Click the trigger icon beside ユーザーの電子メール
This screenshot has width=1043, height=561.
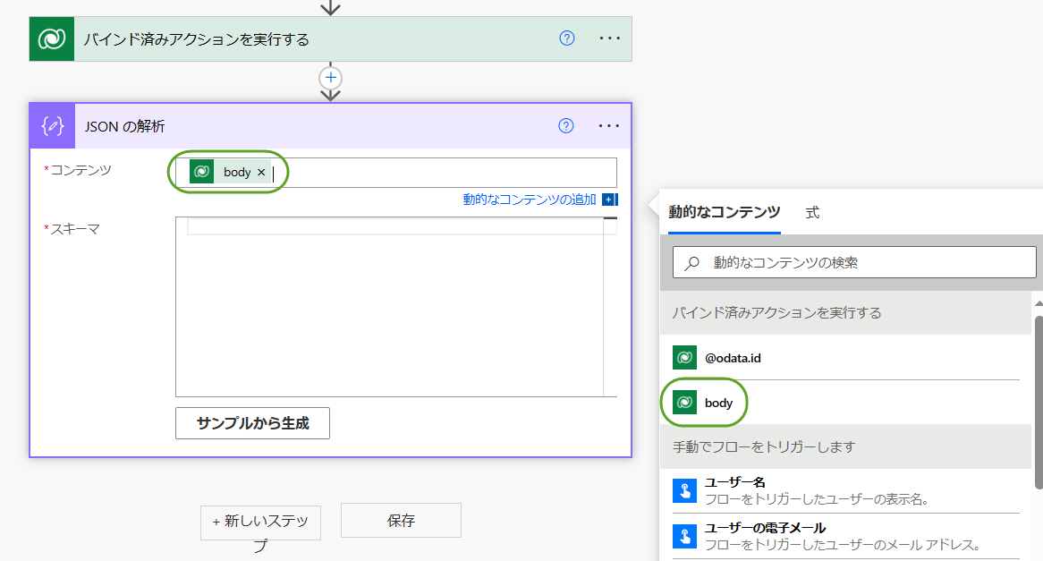point(684,536)
